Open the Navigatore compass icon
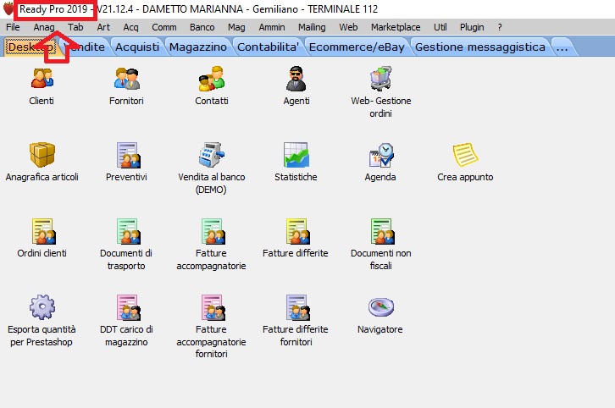This screenshot has height=408, width=615. tap(381, 307)
